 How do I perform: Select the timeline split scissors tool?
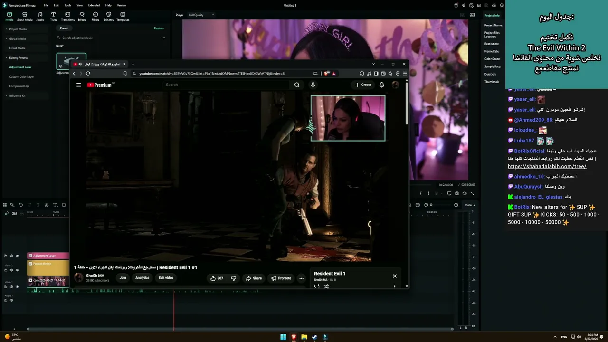(x=46, y=205)
